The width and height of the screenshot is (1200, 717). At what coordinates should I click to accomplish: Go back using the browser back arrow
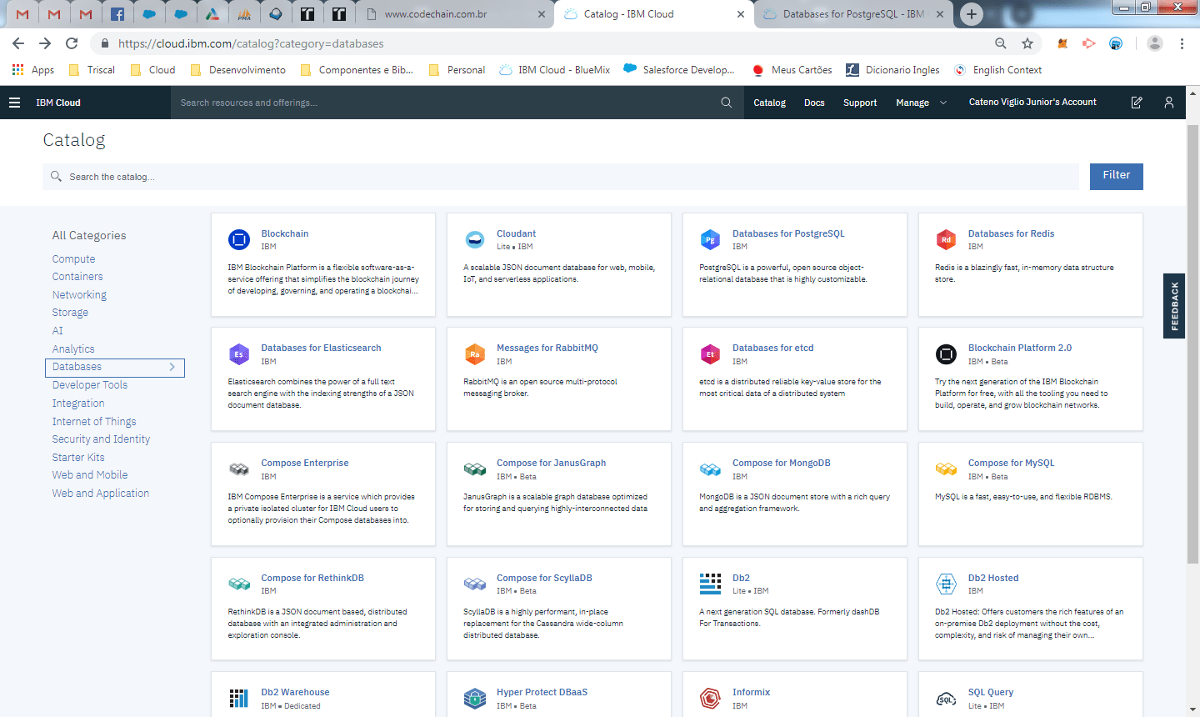pos(18,43)
